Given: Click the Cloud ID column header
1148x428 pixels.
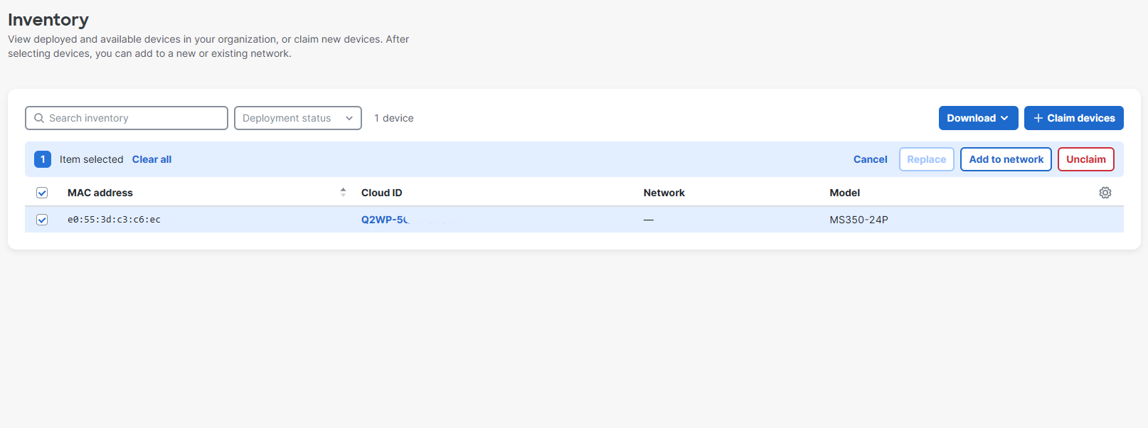Looking at the screenshot, I should (x=382, y=193).
